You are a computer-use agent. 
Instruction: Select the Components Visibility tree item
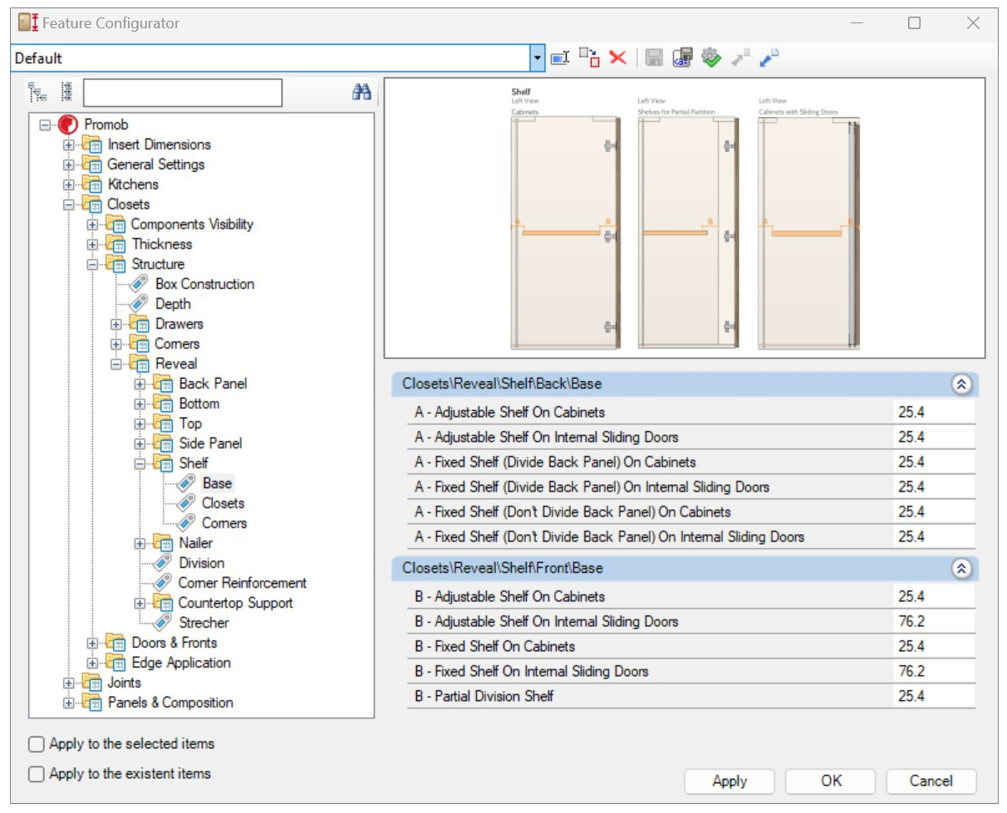pyautogui.click(x=193, y=224)
